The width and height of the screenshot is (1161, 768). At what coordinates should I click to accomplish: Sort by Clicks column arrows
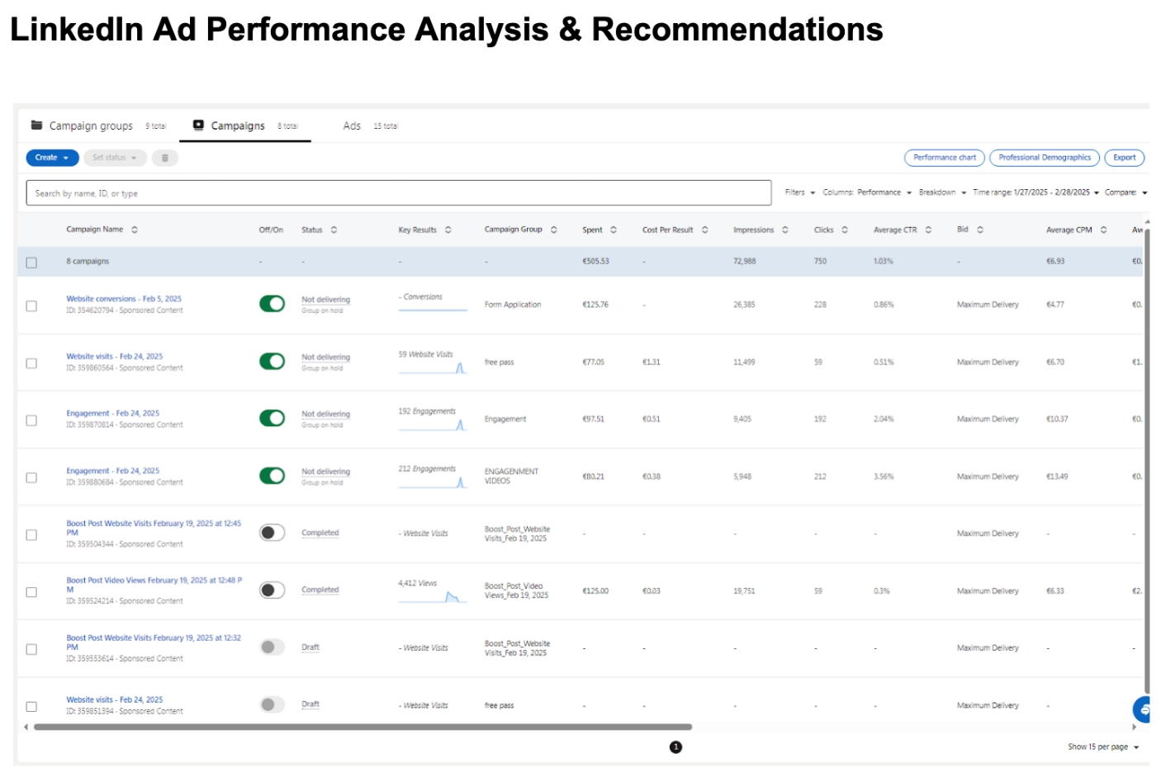tap(844, 230)
